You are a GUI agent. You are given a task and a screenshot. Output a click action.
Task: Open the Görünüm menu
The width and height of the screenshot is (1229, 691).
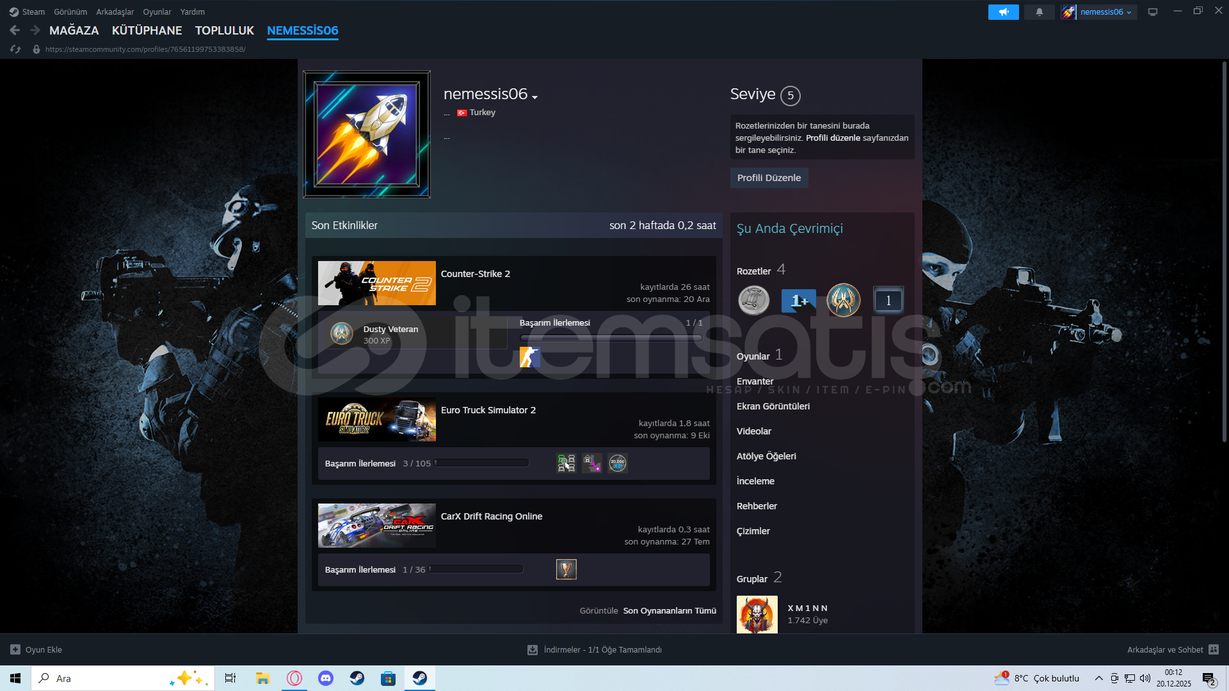[70, 12]
